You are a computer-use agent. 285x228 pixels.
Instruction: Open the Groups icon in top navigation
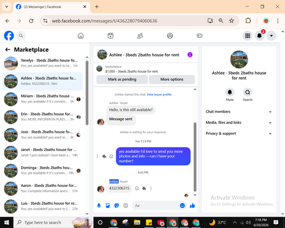pyautogui.click(x=170, y=35)
